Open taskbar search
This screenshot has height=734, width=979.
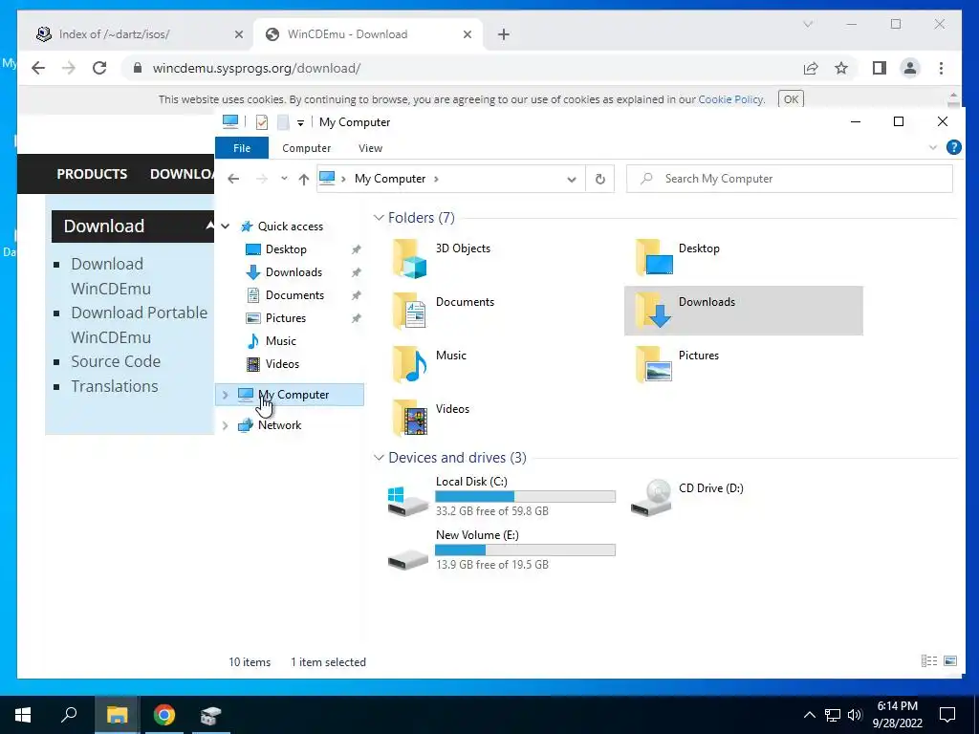click(69, 715)
